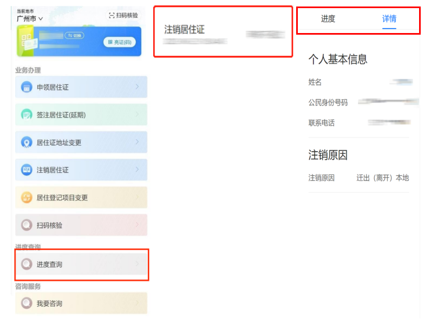The height and width of the screenshot is (319, 431).
Task: Tap the 进度查询 magnifier icon
Action: click(x=27, y=264)
